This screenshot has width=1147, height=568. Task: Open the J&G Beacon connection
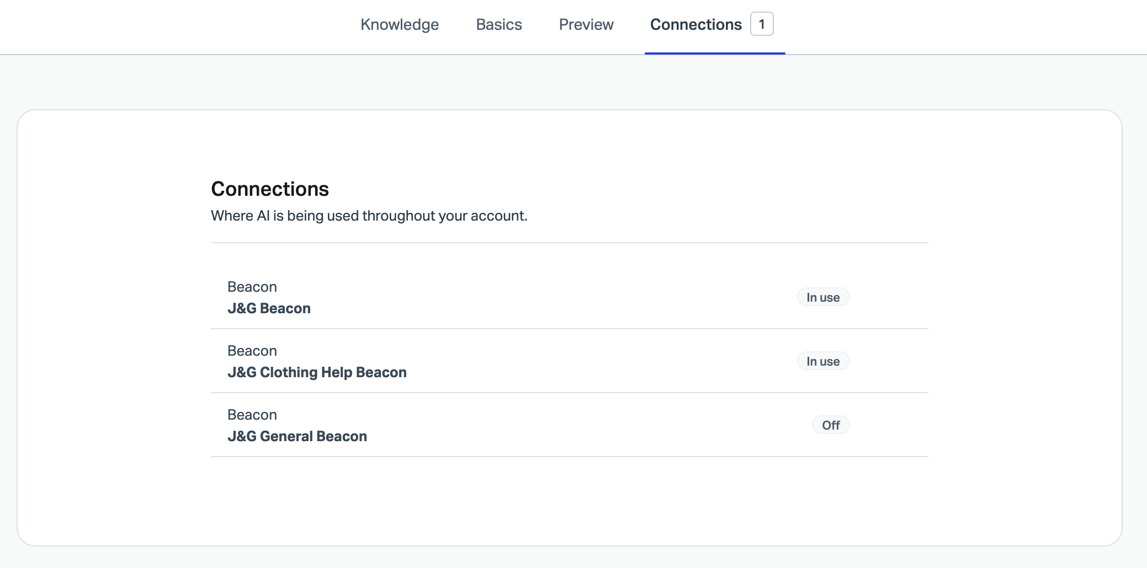(269, 308)
